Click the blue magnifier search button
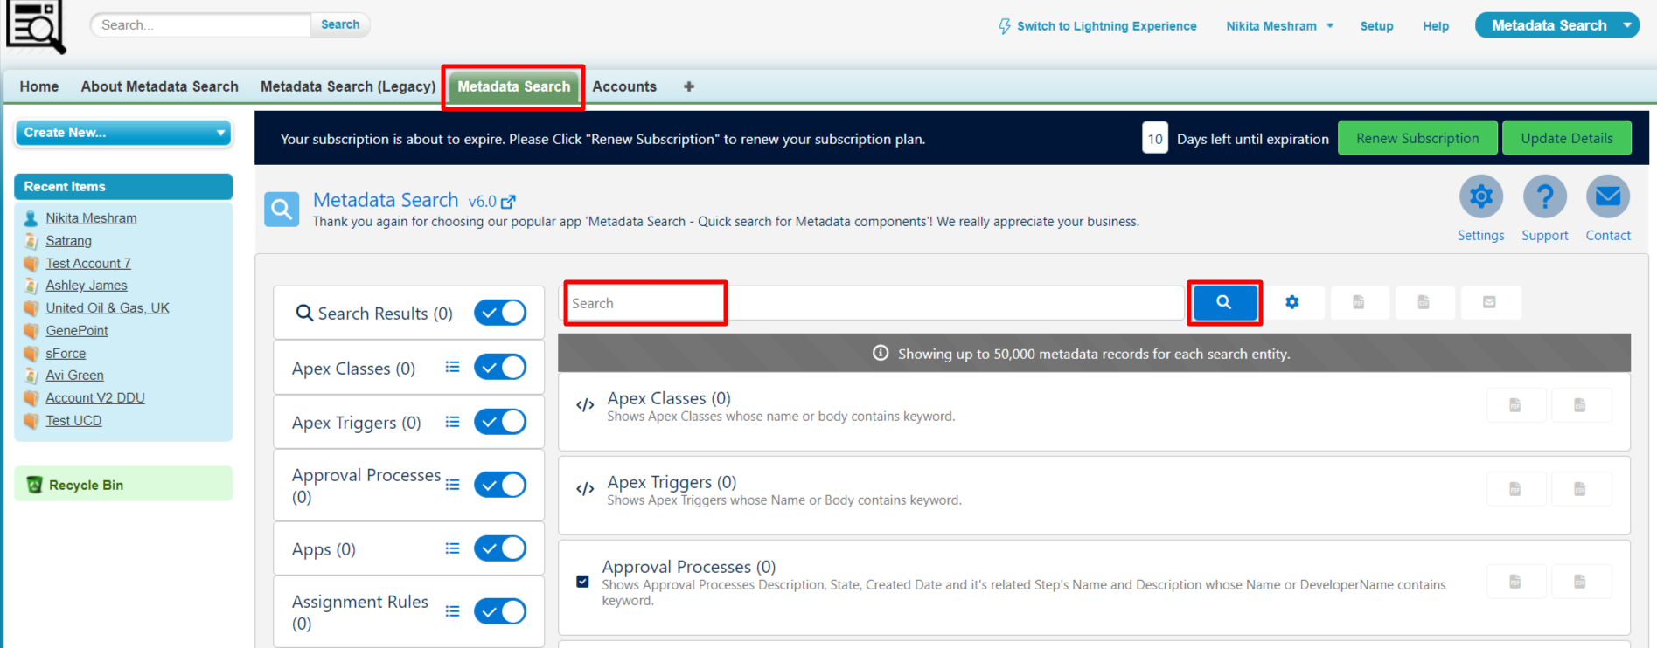Screen dimensions: 1657x648 1224,302
